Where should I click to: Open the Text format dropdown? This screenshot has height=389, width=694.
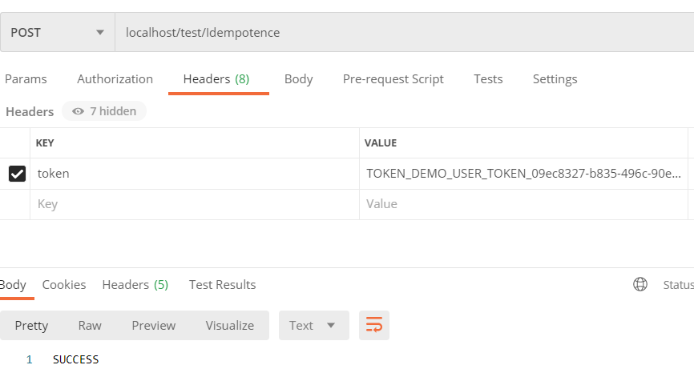tap(314, 325)
